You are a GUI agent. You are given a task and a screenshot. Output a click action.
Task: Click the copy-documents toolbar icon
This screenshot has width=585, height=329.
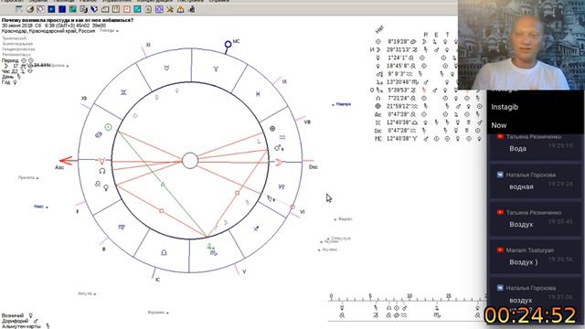pyautogui.click(x=83, y=9)
